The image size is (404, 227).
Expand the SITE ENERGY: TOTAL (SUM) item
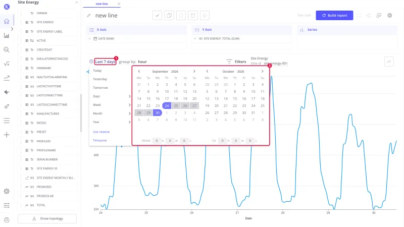tap(195, 39)
